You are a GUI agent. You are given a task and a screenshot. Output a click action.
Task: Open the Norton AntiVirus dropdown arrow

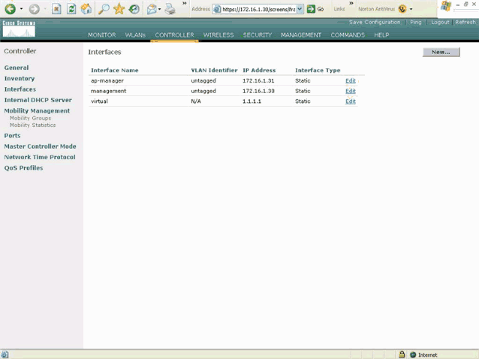pyautogui.click(x=411, y=9)
